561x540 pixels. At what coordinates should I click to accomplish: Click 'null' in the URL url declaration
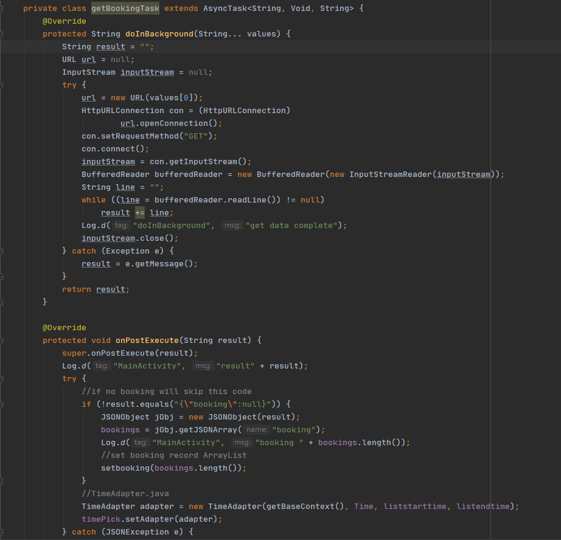[x=120, y=60]
